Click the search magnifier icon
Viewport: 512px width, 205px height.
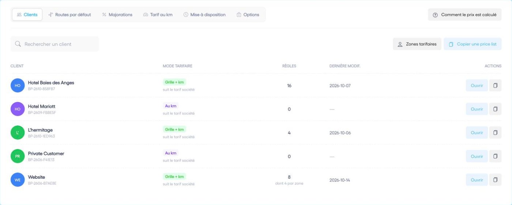[18, 44]
